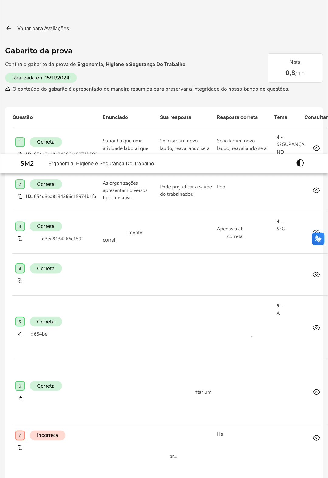Copy the ID of question 5
This screenshot has width=328, height=478.
20,334
